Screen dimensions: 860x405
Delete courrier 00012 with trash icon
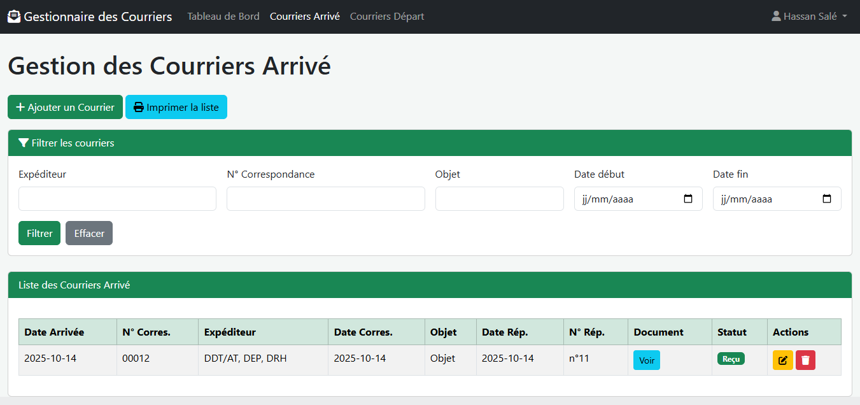pos(805,360)
